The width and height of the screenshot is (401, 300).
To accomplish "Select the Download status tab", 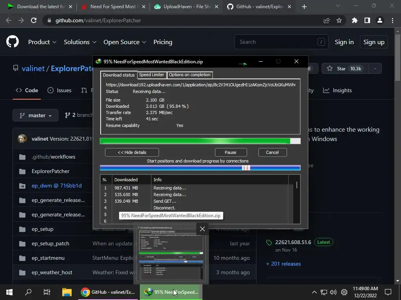I will coord(119,75).
